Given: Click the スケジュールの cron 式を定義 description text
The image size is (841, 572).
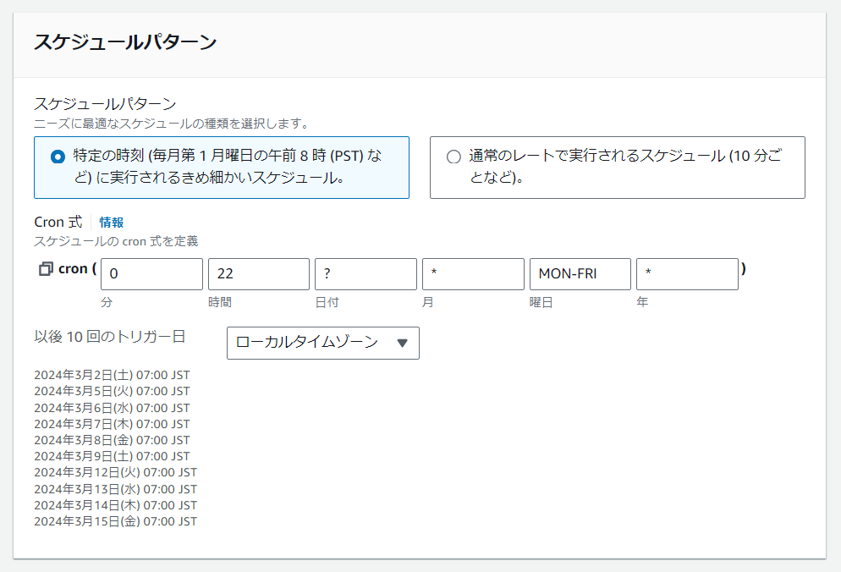Looking at the screenshot, I should (x=116, y=241).
